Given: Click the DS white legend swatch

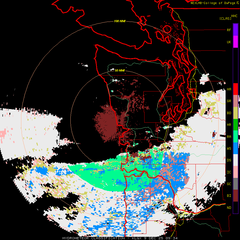Looking at the screenshot, I should pos(235,160).
